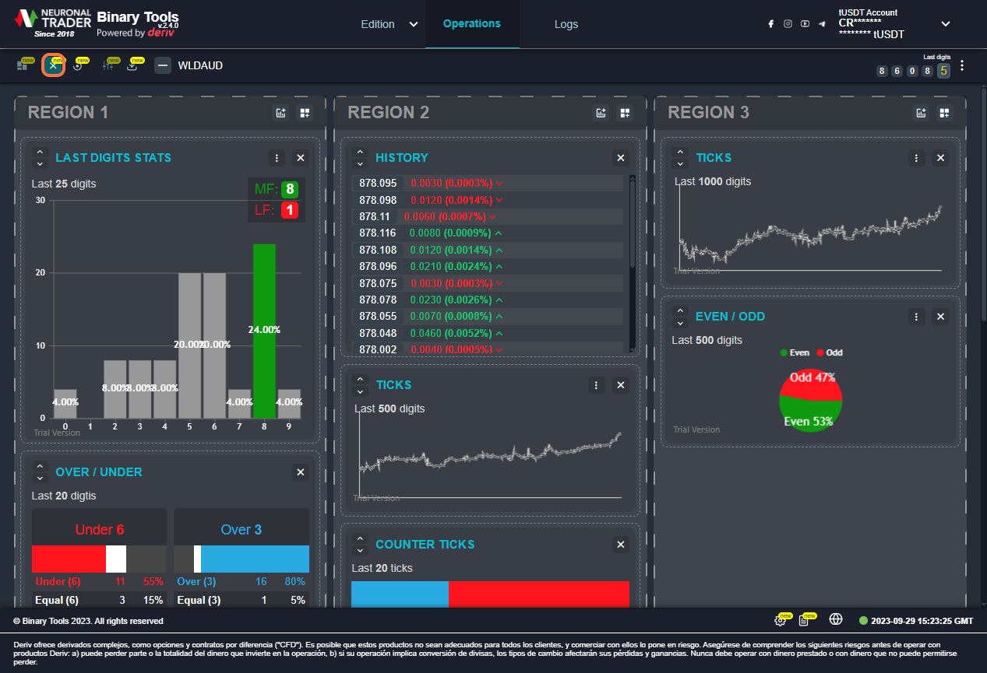
Task: Move the Last Digits Stats panel up
Action: tap(41, 152)
